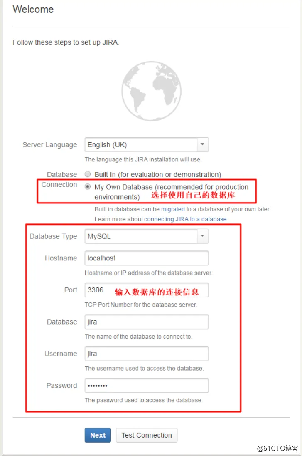Click 'TCP Port Number' help text
Viewport: 302px width, 456px height.
(x=141, y=305)
